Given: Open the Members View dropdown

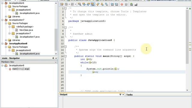Looking at the screenshot, I should (55, 62).
